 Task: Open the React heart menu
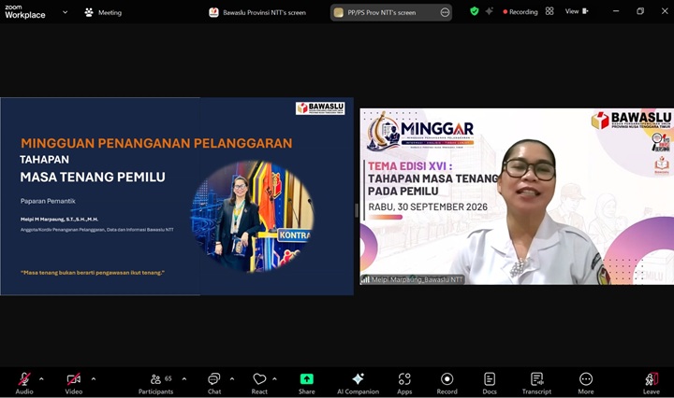[x=259, y=383]
